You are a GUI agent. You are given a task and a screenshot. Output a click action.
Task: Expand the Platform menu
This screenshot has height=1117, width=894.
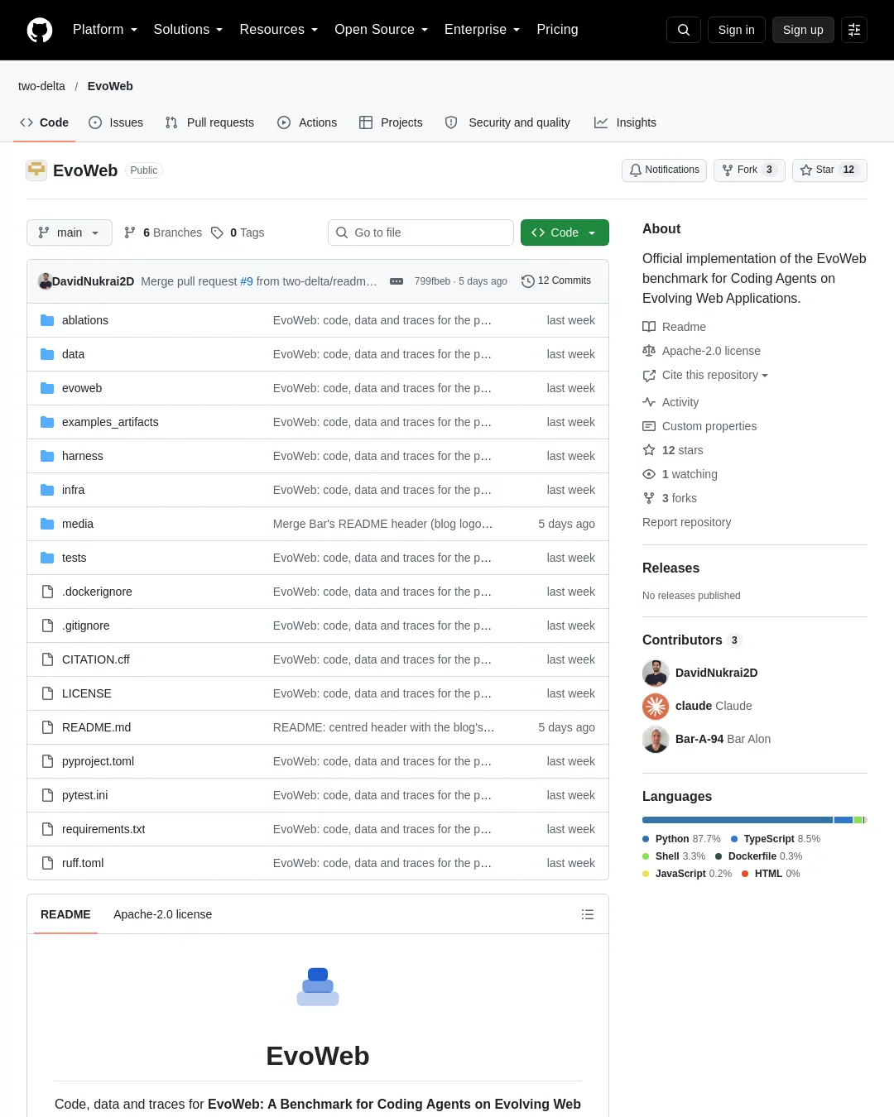[x=105, y=30]
